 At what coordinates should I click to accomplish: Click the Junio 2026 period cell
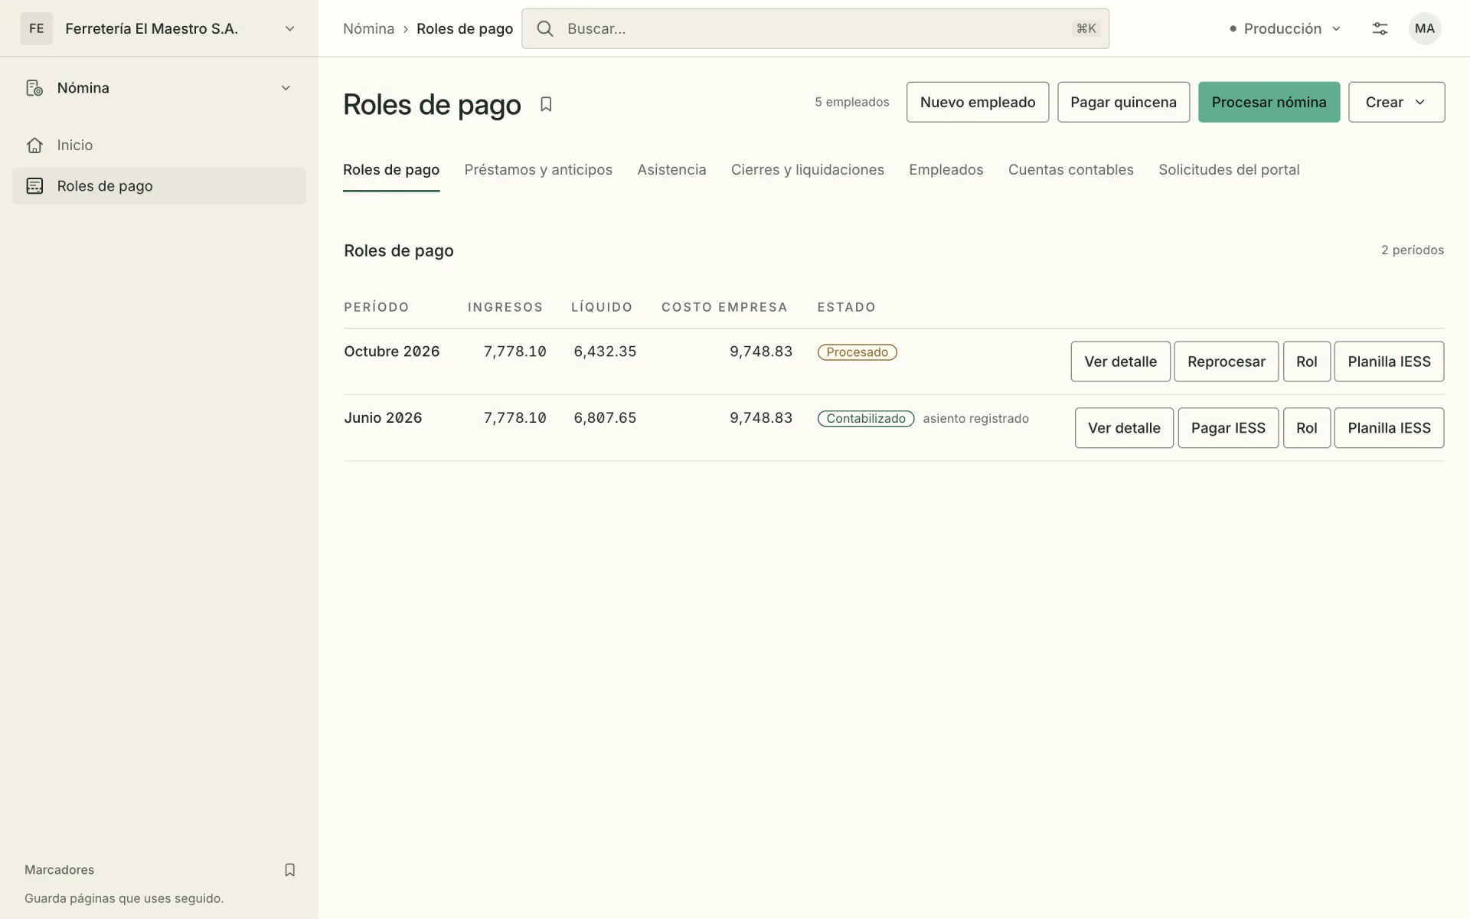[383, 418]
